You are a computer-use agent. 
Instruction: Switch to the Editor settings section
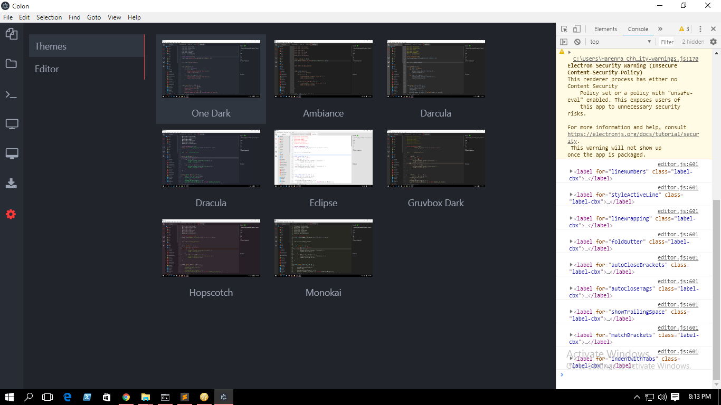pyautogui.click(x=48, y=69)
